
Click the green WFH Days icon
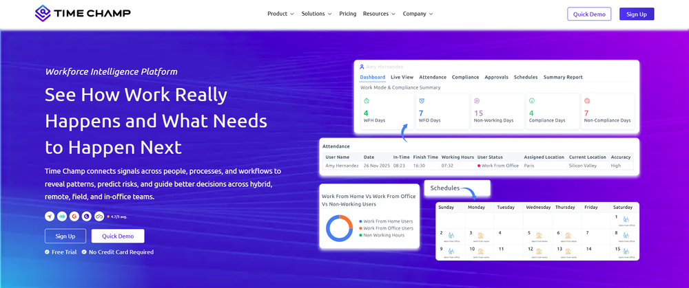tap(367, 100)
